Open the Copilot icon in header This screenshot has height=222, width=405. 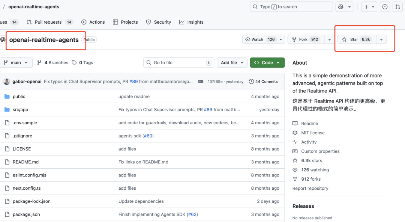coord(340,7)
